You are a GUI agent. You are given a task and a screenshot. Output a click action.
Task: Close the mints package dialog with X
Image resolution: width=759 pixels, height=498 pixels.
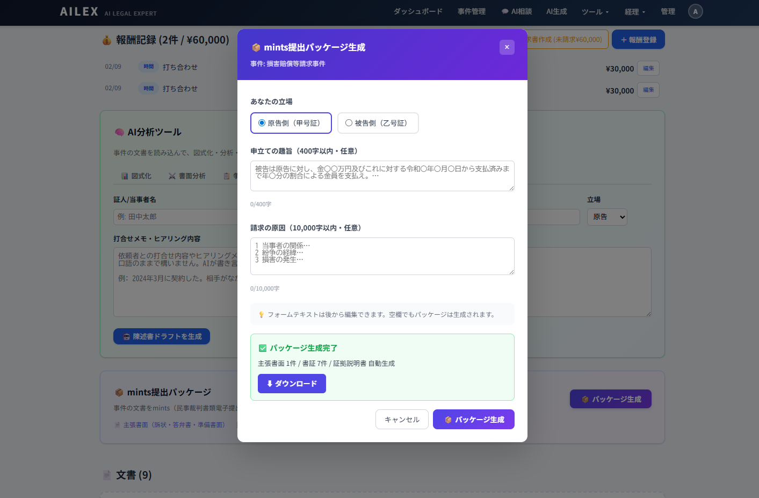pyautogui.click(x=507, y=47)
